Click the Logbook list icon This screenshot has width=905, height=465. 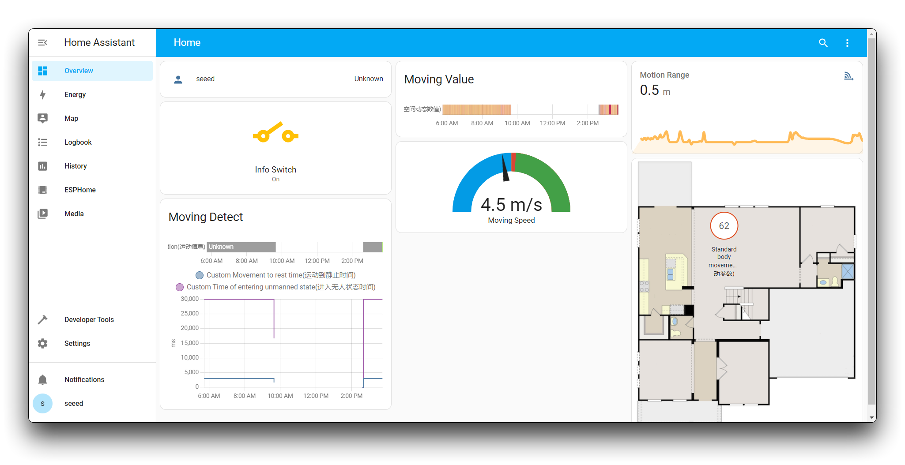[43, 142]
